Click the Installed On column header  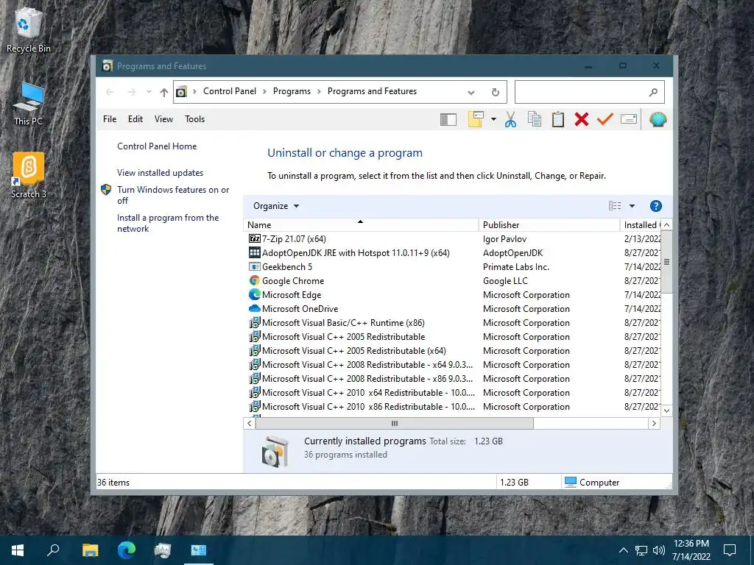pos(641,225)
